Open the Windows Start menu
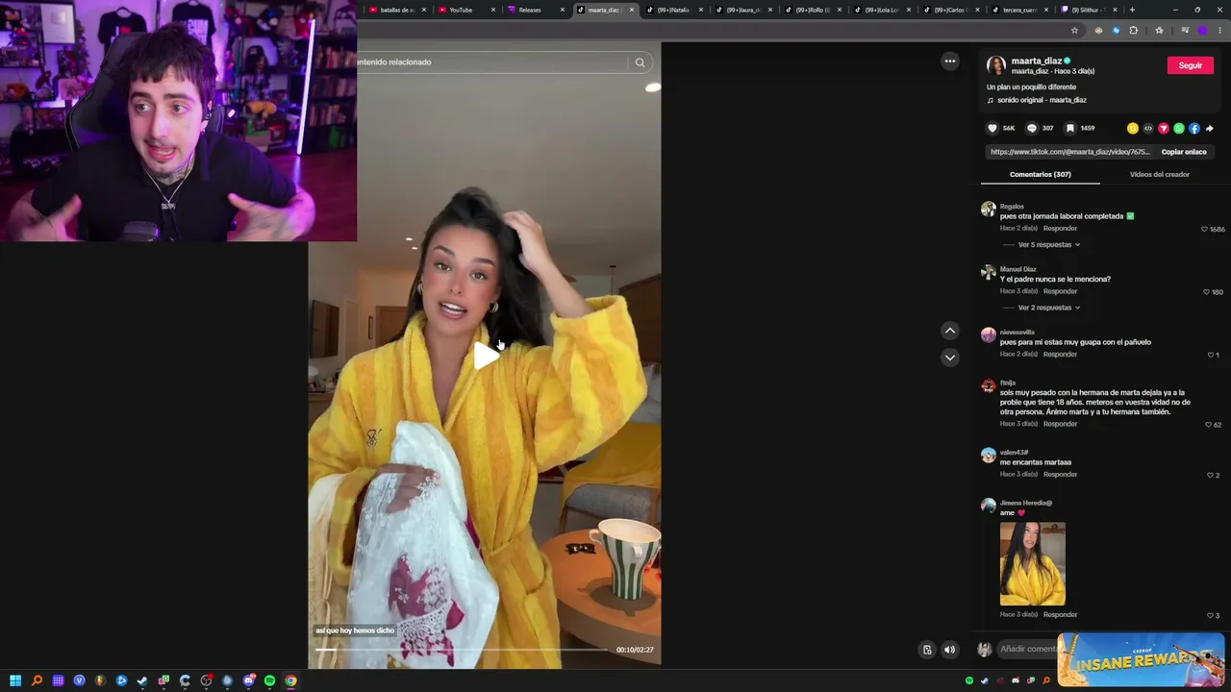This screenshot has width=1231, height=692. coord(15,680)
